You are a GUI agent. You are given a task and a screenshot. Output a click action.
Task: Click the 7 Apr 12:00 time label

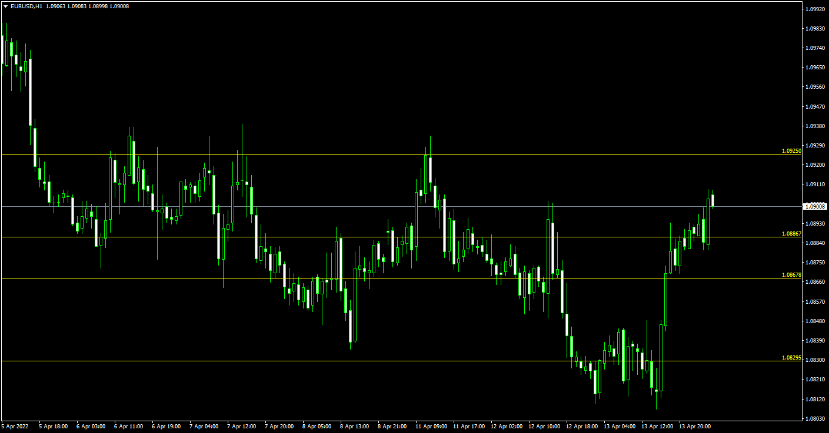pyautogui.click(x=241, y=426)
